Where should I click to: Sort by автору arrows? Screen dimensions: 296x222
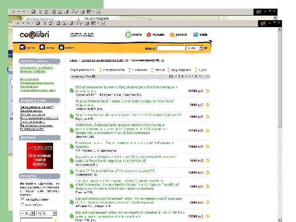click(x=152, y=70)
